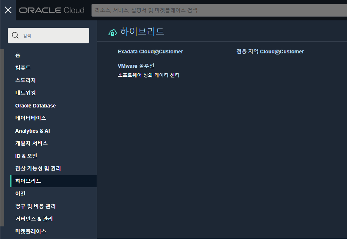Select 거버넌스 & 관리 category

tap(34, 219)
